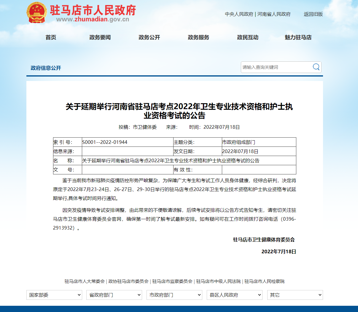Visit the 驻马店市中级人民法院 footer link
The height and width of the screenshot is (312, 358).
click(x=218, y=281)
